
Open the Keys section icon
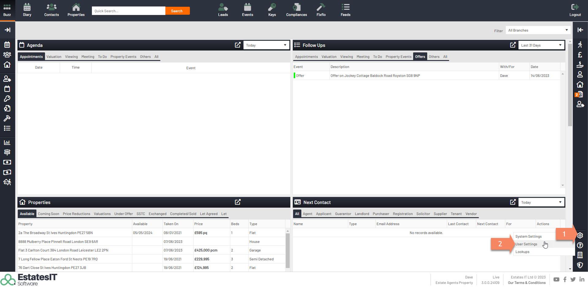pos(272,10)
